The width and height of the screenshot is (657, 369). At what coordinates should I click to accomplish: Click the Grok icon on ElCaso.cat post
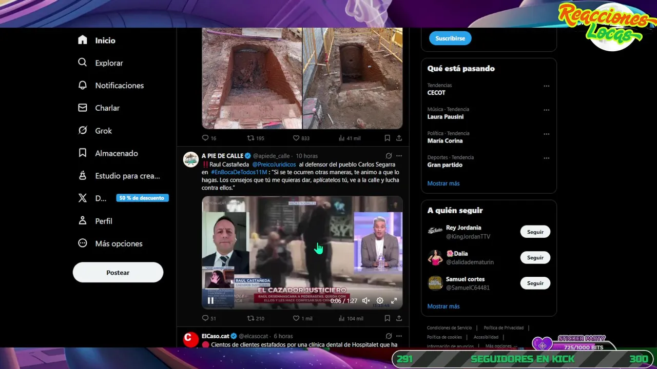click(x=389, y=336)
